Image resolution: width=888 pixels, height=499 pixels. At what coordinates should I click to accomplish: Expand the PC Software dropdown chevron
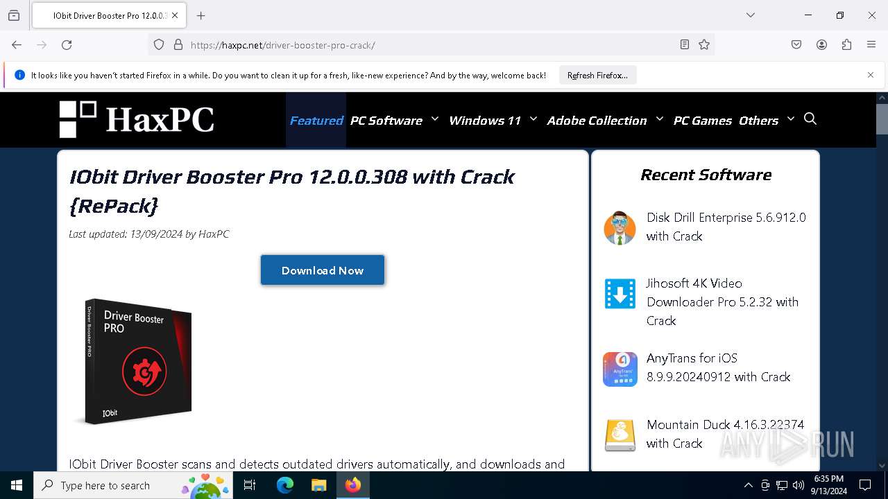[435, 119]
